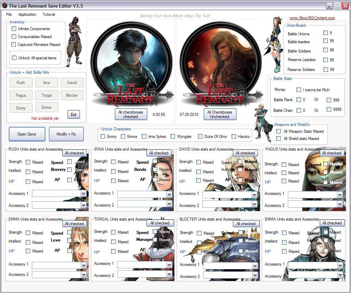Tick Battle Unions 9 checkbox
Viewport: 351px width, 293px height.
[325, 33]
